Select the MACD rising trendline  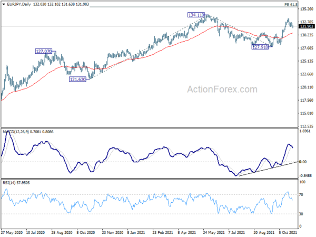[268, 169]
